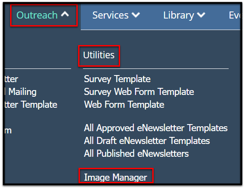Open Web Form Template

pyautogui.click(x=124, y=104)
